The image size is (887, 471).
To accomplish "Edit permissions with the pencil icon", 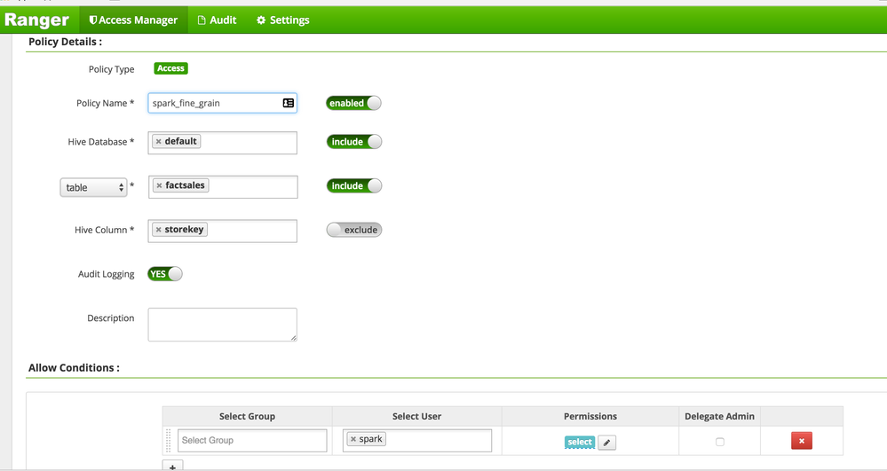I will point(607,443).
